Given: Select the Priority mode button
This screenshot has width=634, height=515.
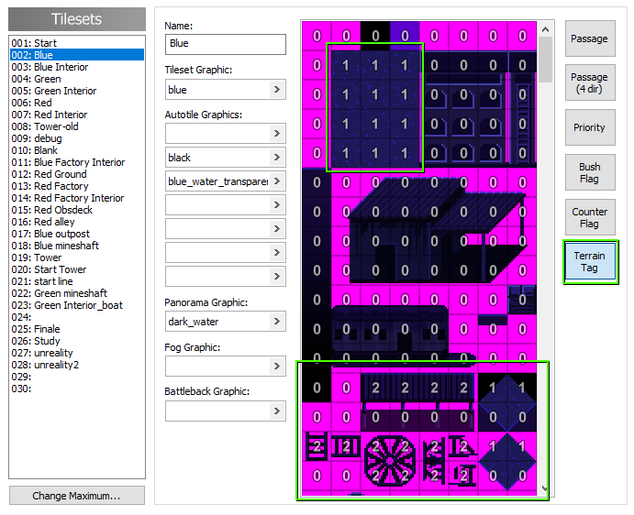Looking at the screenshot, I should click(589, 128).
